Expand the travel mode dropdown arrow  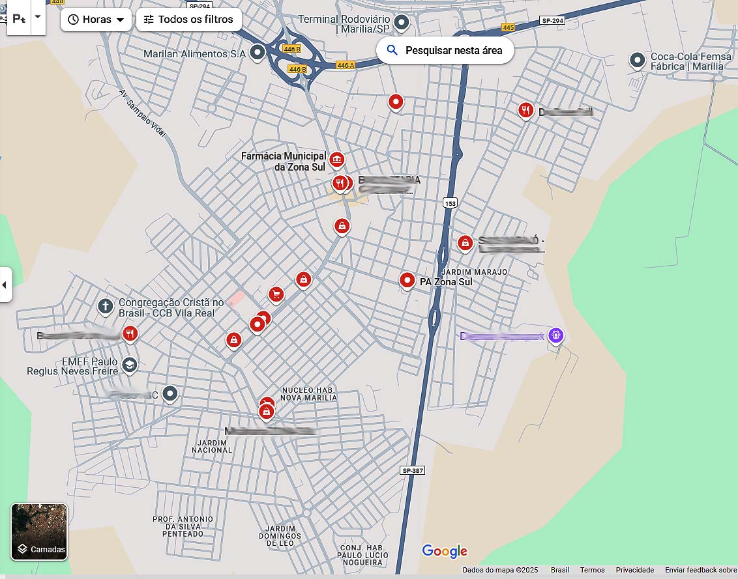coord(38,17)
